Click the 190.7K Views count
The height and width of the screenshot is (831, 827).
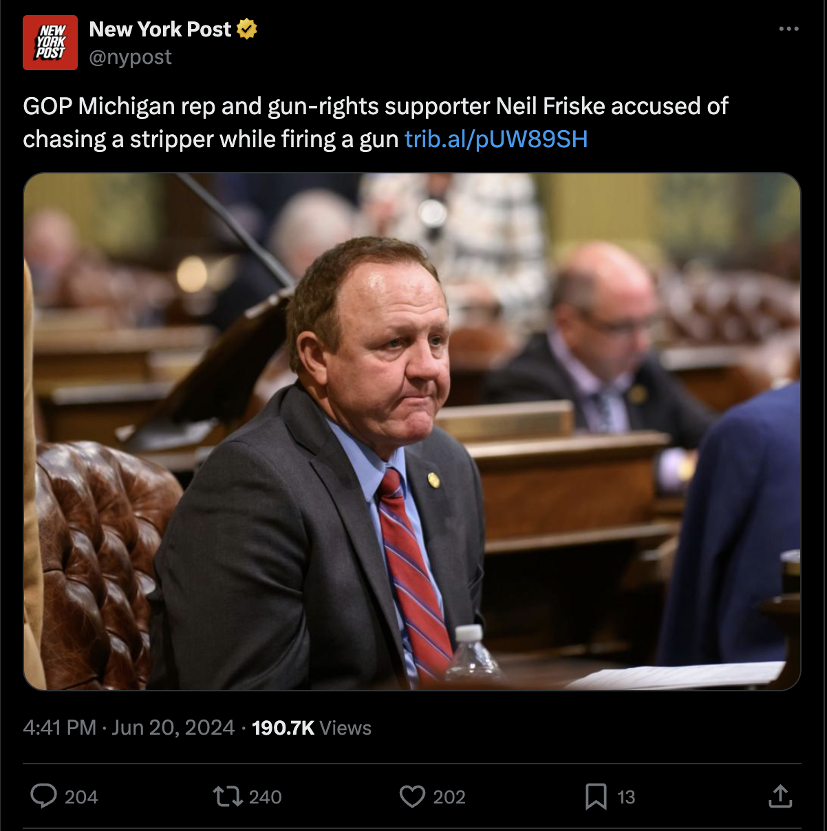[312, 728]
